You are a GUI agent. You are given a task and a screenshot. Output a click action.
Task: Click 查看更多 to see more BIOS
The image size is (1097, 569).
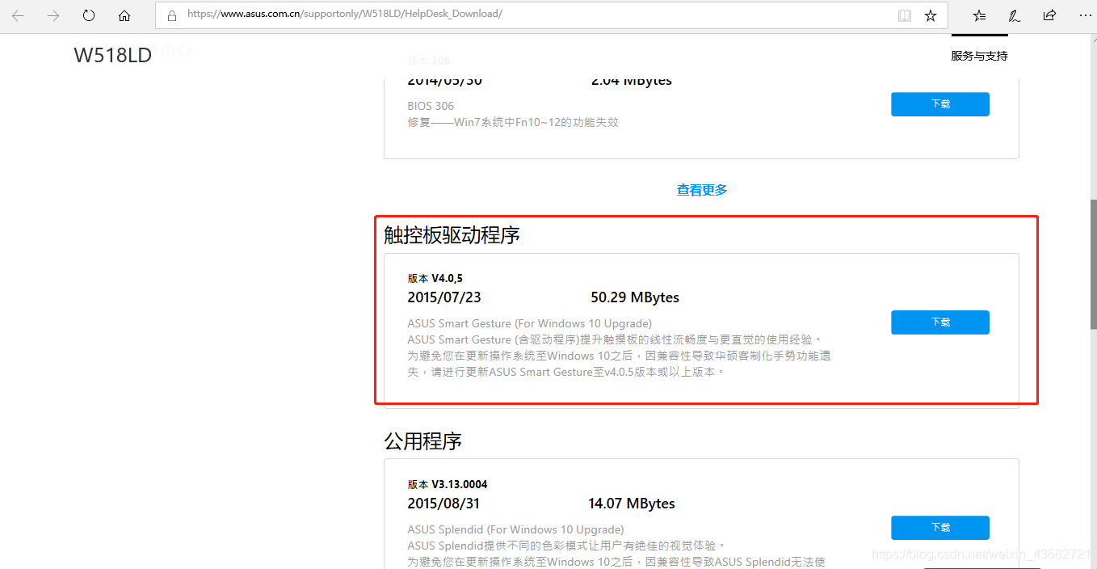[702, 190]
